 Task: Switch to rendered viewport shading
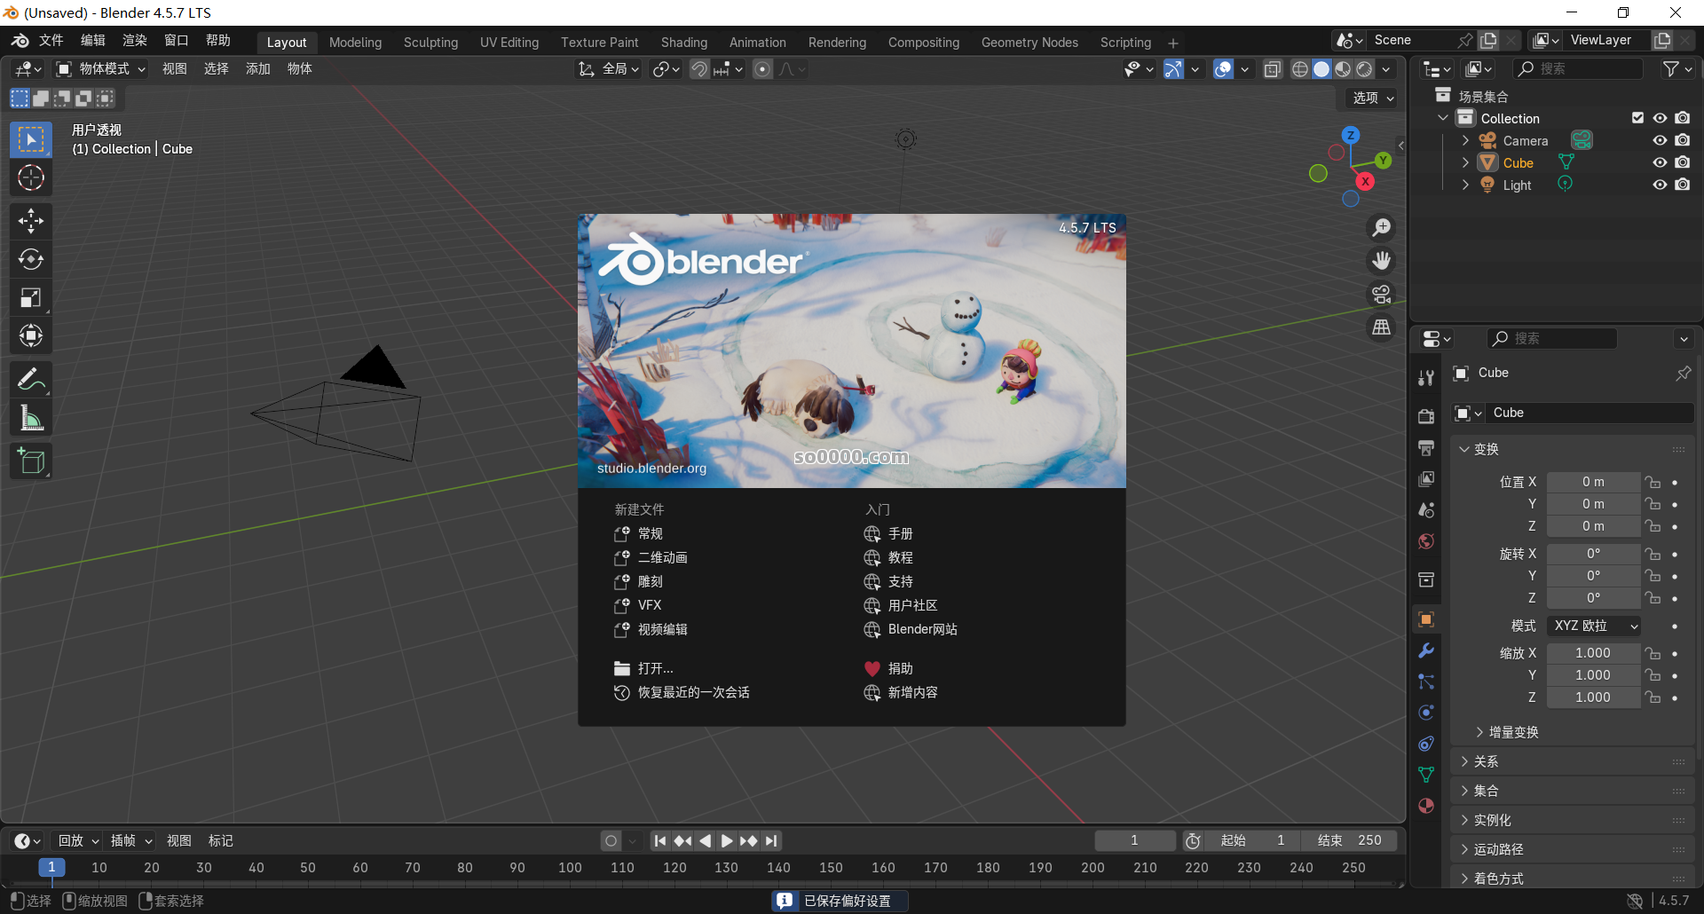[1365, 69]
